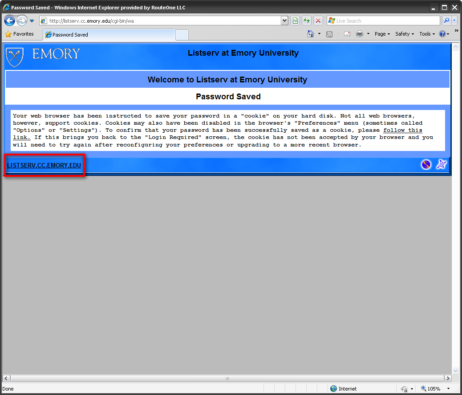The height and width of the screenshot is (395, 462).
Task: Click the orange L-Soft round icon
Action: point(426,164)
